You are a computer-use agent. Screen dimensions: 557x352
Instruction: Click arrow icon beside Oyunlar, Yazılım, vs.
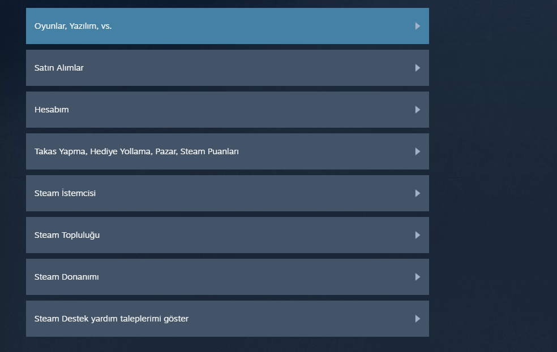417,26
